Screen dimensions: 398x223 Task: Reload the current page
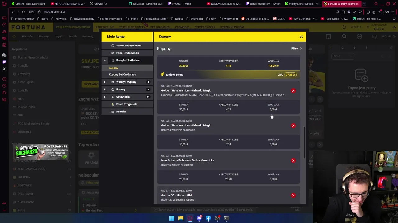24,12
